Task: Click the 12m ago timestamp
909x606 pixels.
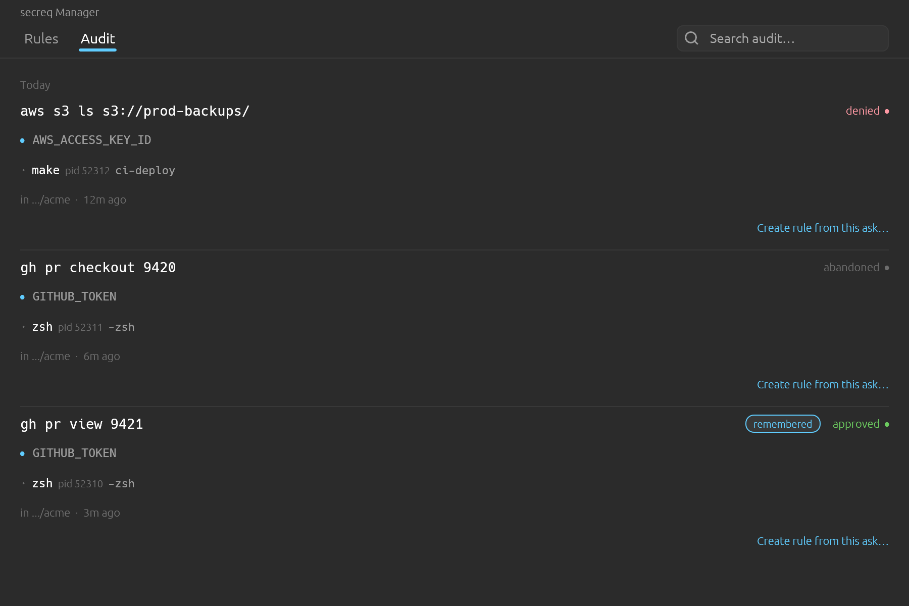Action: pyautogui.click(x=105, y=200)
